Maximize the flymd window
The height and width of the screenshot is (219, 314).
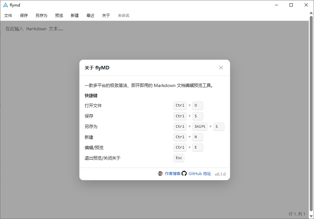291,5
